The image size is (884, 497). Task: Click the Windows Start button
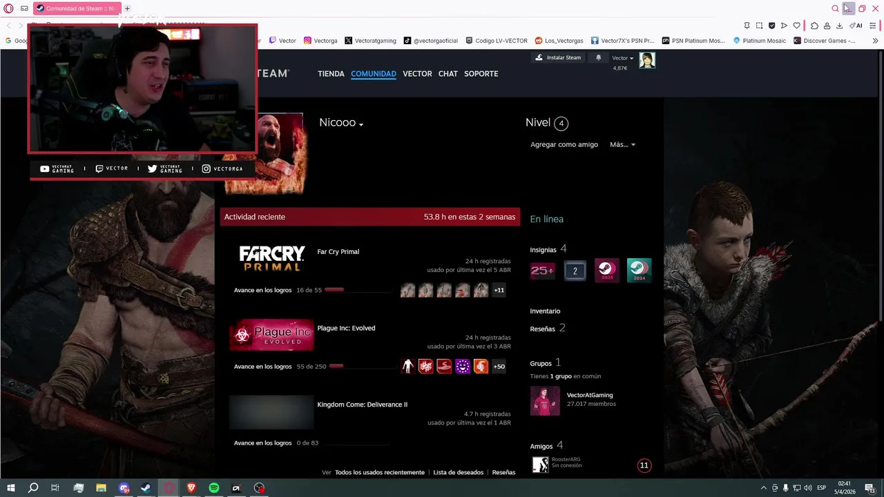(11, 488)
